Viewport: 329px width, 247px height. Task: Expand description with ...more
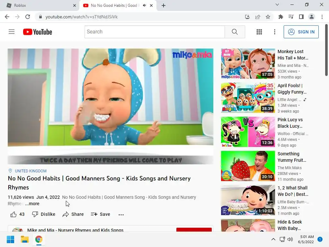coord(32,204)
